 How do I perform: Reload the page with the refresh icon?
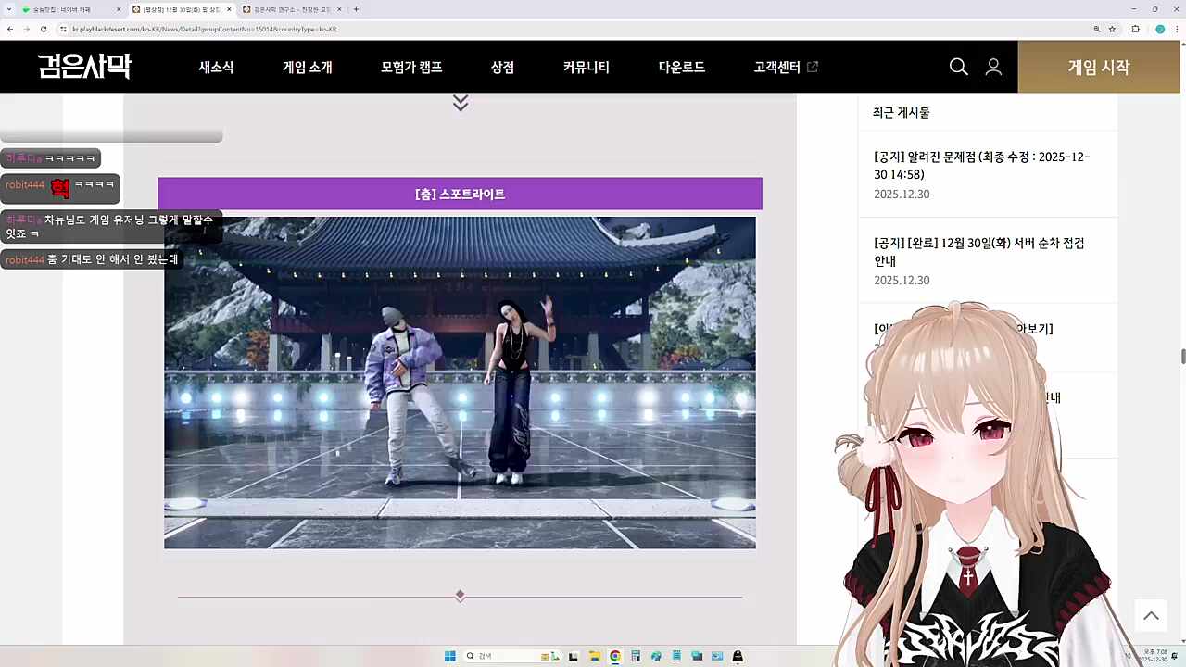[x=44, y=29]
